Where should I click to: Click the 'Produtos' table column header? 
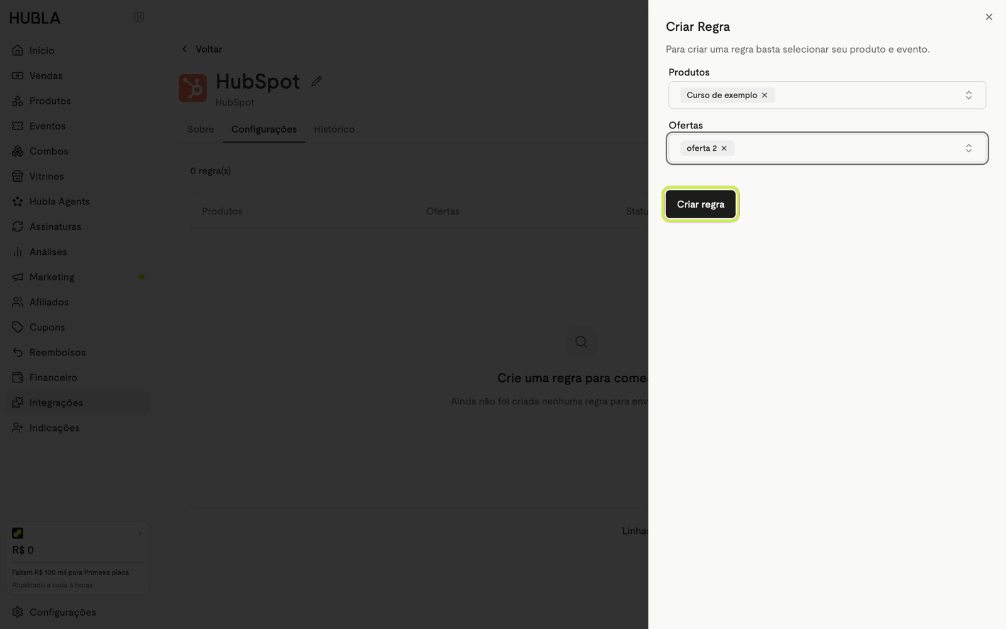pos(222,211)
